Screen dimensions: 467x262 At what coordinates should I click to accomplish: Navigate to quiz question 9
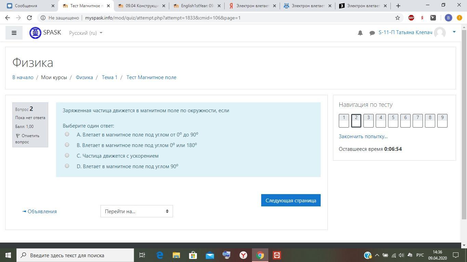[x=442, y=120]
